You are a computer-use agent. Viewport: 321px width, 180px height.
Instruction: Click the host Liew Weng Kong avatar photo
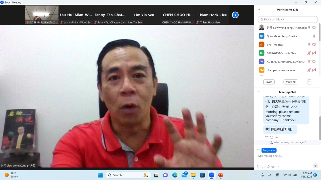[262, 27]
